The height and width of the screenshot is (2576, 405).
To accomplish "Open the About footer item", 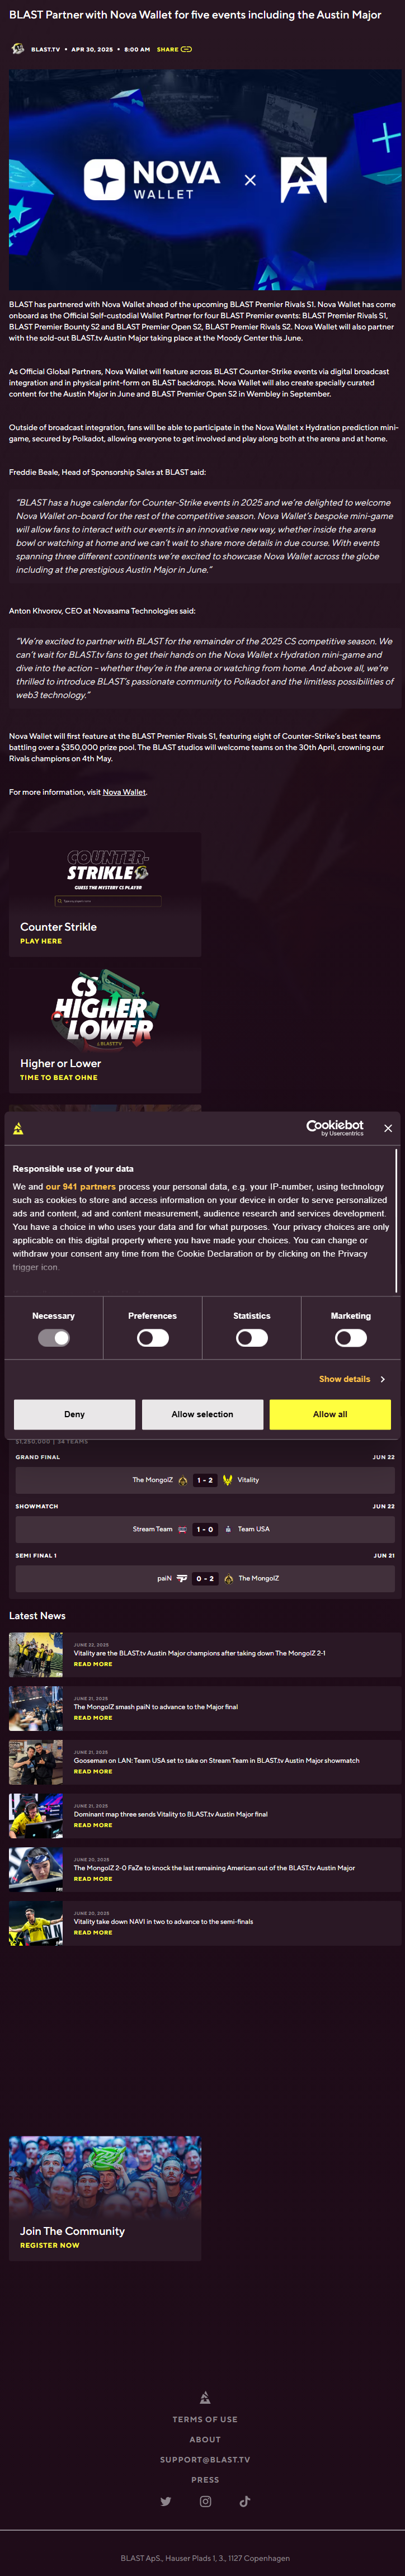I will pyautogui.click(x=205, y=2439).
